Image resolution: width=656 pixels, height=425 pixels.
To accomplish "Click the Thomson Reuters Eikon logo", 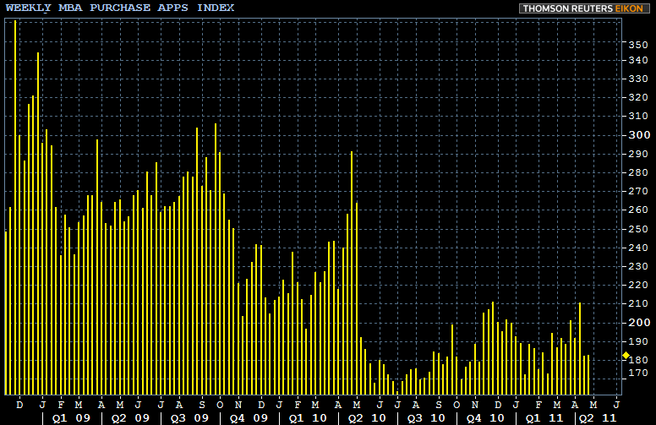I will pyautogui.click(x=585, y=8).
